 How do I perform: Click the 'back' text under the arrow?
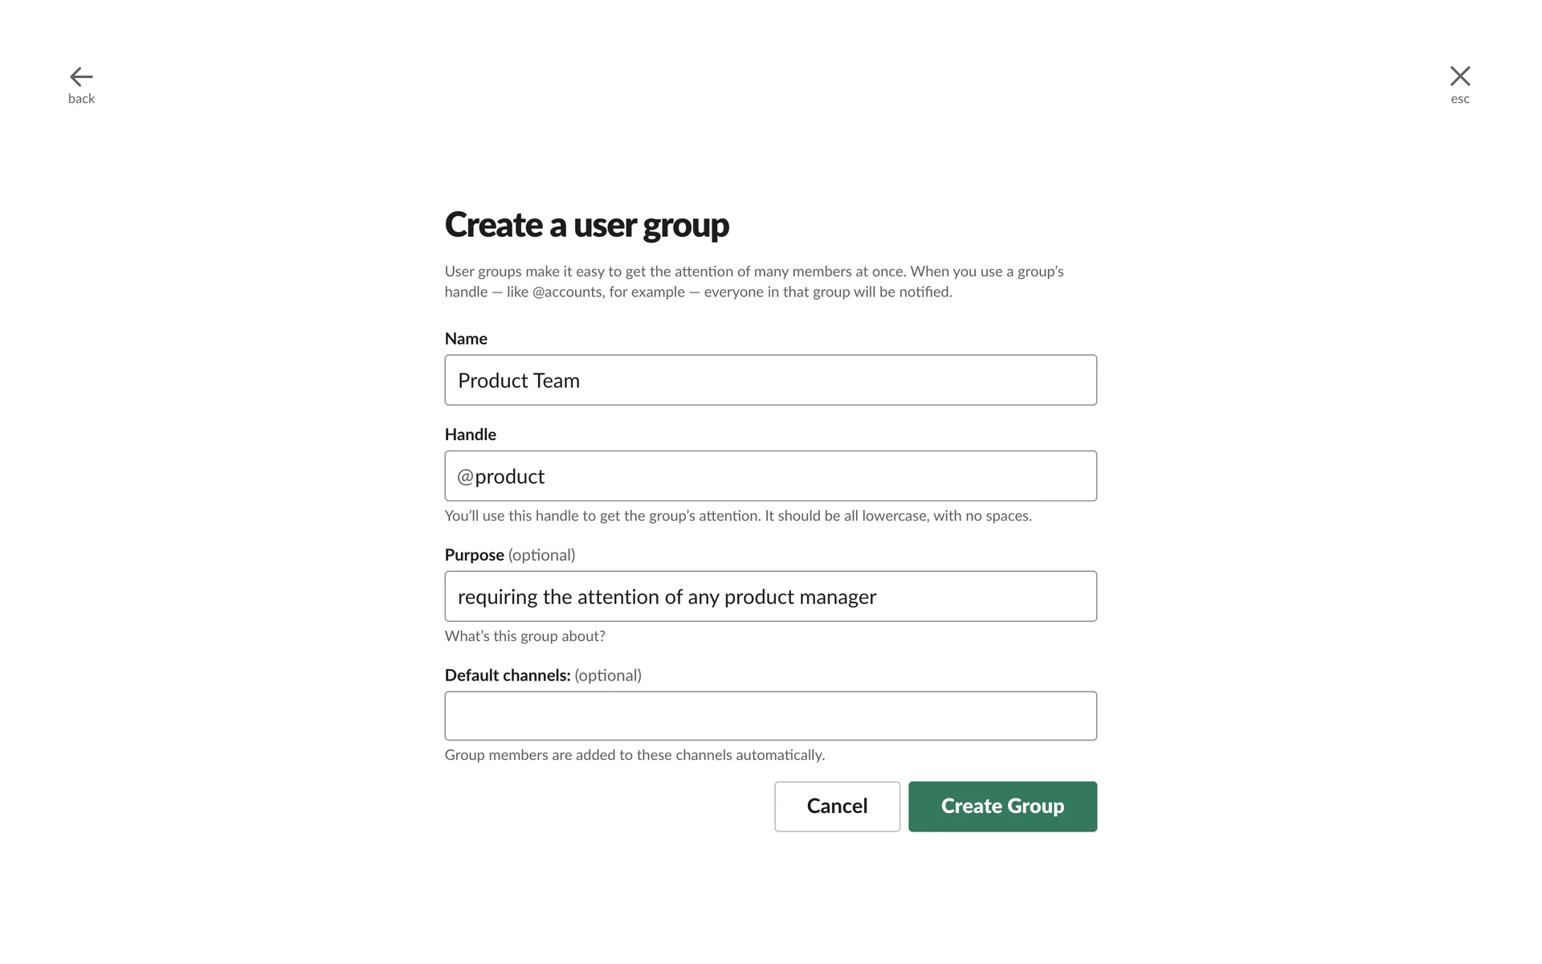coord(81,99)
